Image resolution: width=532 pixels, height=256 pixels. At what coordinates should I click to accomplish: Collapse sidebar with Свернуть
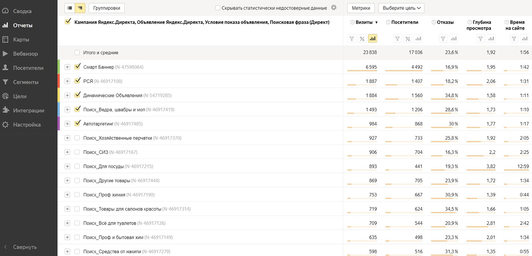click(x=25, y=247)
